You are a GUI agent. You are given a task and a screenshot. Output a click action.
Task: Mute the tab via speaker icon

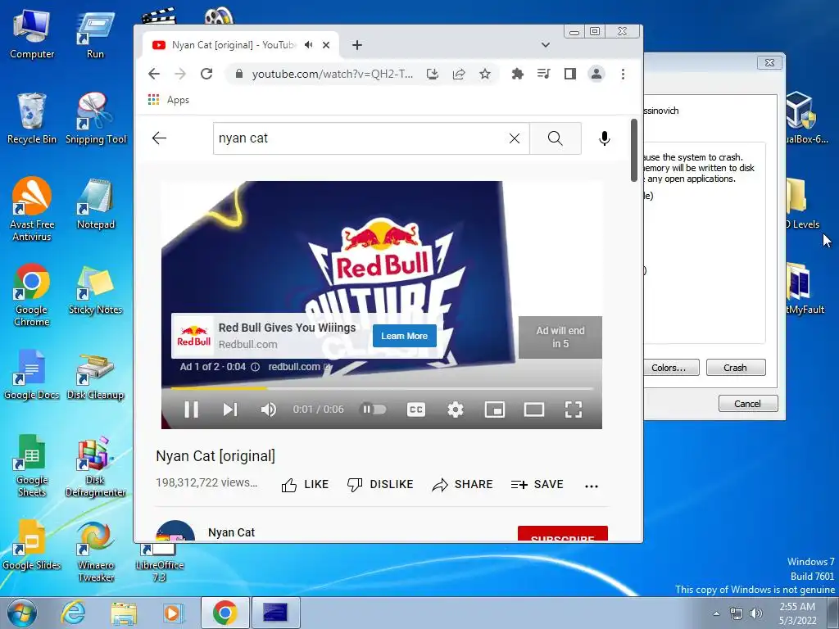[309, 45]
